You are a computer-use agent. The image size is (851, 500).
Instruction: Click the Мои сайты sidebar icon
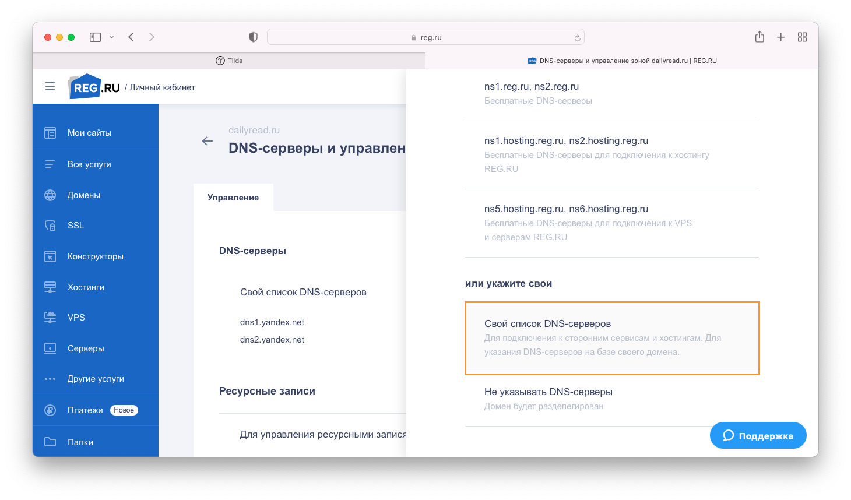tap(50, 133)
